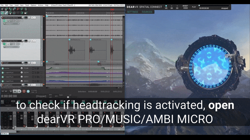The height and width of the screenshot is (140, 250).
Task: Arm the Droid track for recording
Action: click(3, 63)
